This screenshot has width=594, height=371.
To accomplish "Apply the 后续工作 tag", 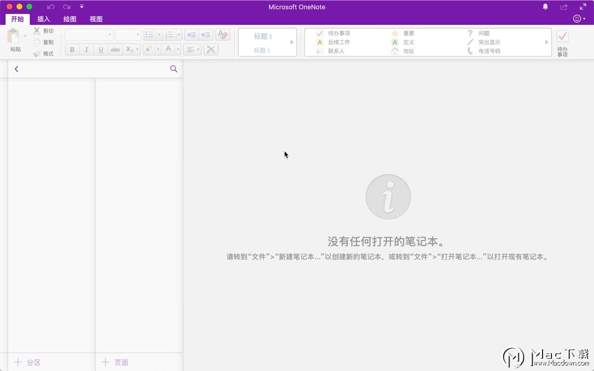I will [333, 42].
